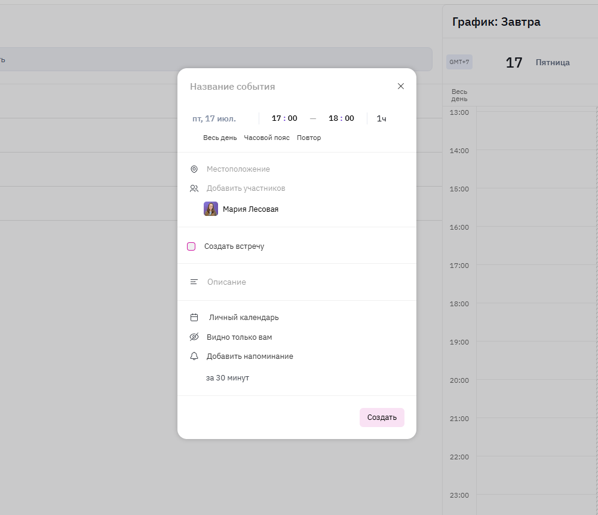
Task: Toggle the Весь день option
Action: click(x=220, y=138)
